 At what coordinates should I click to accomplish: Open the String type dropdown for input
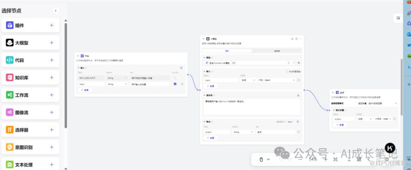point(117,84)
